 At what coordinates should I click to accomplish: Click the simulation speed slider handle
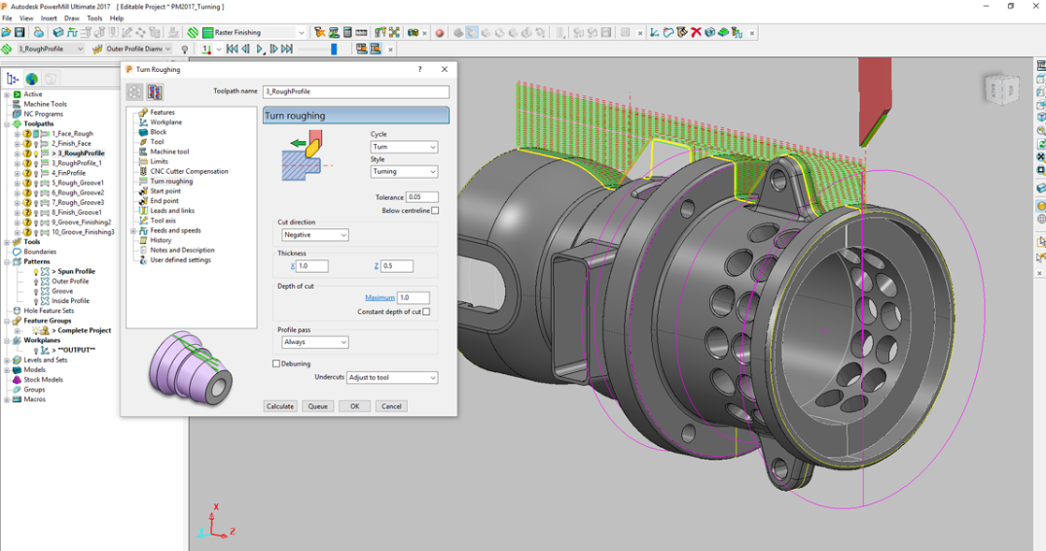[334, 49]
